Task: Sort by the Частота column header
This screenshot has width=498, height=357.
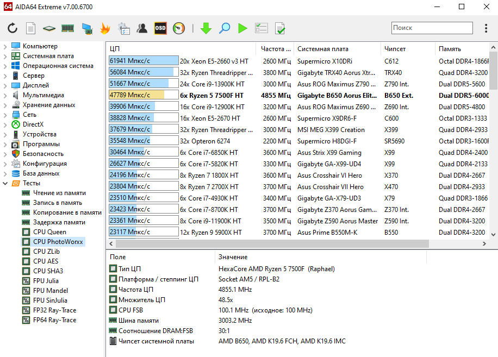Action: [275, 49]
